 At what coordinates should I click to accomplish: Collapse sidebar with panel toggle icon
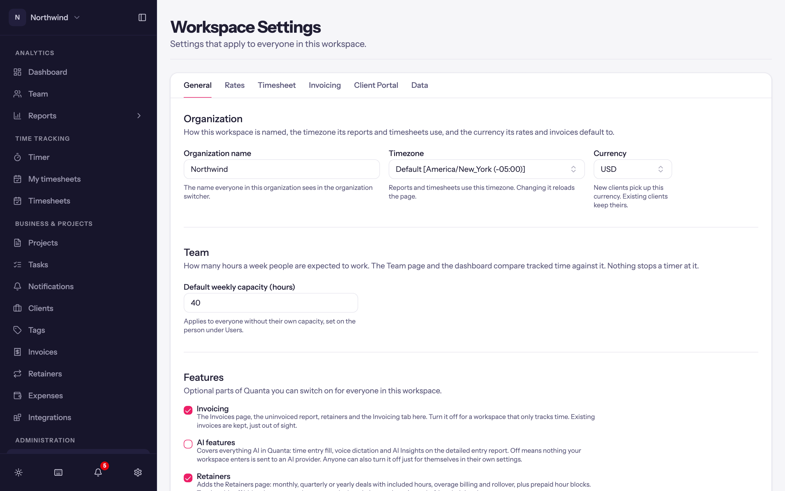(142, 17)
